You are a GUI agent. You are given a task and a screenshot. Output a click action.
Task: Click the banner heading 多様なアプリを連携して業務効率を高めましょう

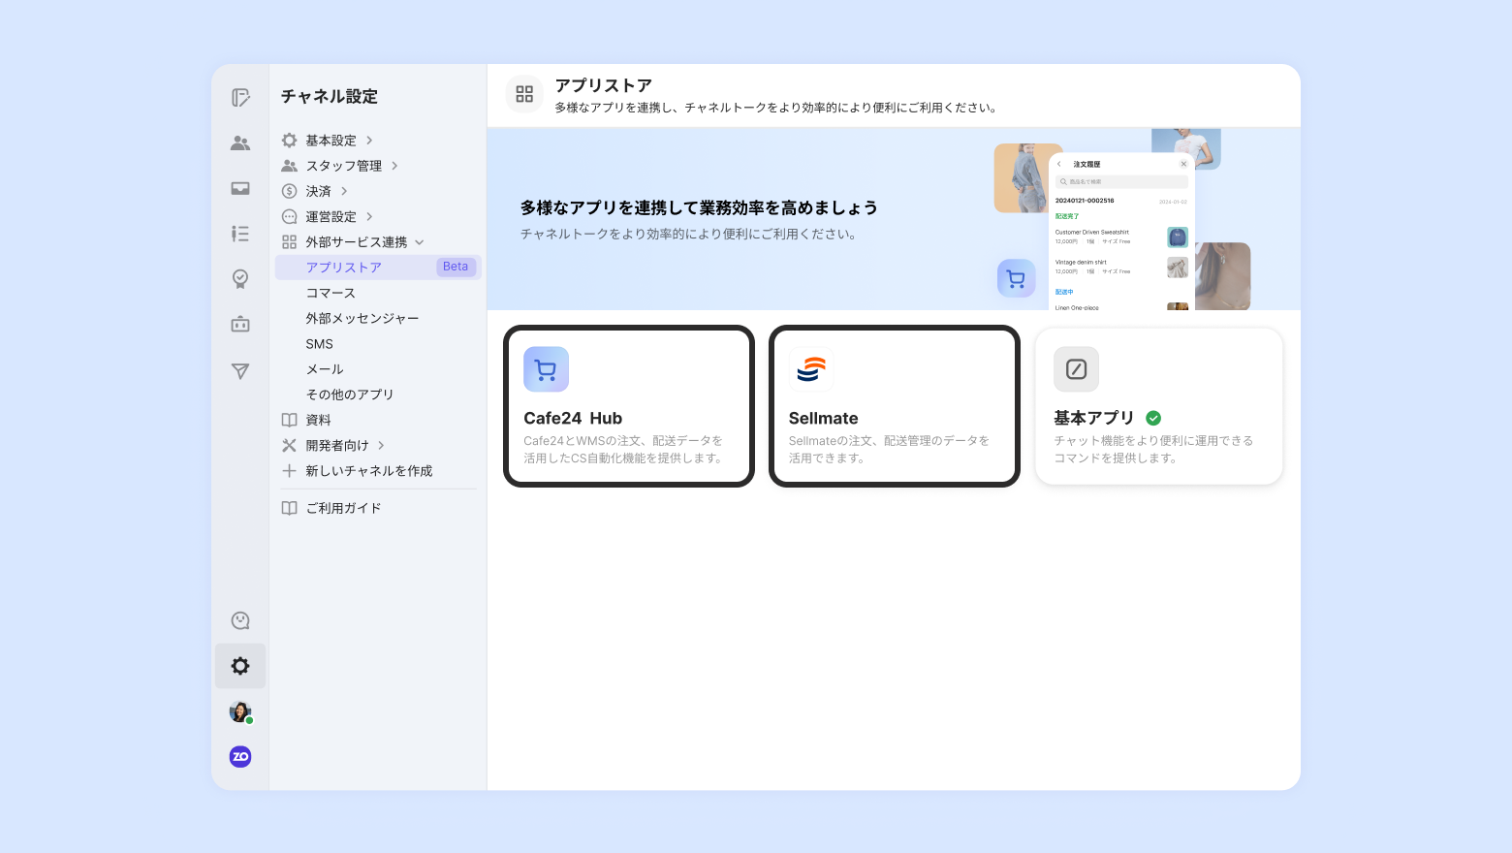[x=699, y=207]
